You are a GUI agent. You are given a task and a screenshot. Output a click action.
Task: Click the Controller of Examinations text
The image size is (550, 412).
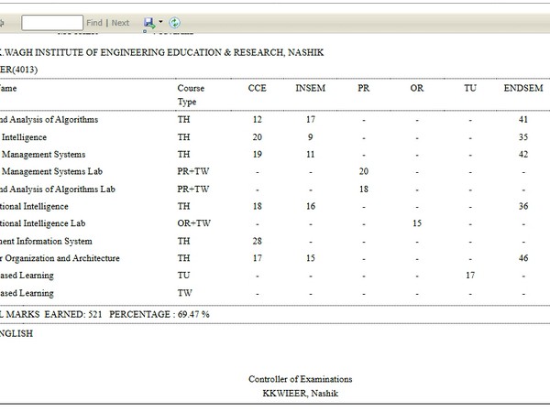pyautogui.click(x=300, y=379)
